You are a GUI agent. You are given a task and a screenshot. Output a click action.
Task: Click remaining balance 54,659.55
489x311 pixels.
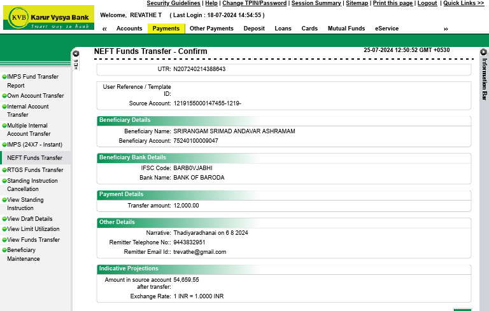click(186, 280)
